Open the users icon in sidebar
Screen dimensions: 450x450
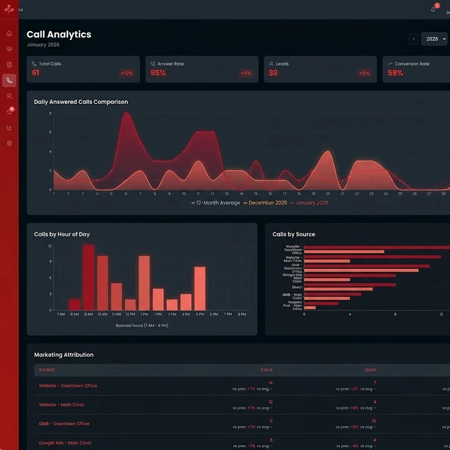tap(9, 96)
